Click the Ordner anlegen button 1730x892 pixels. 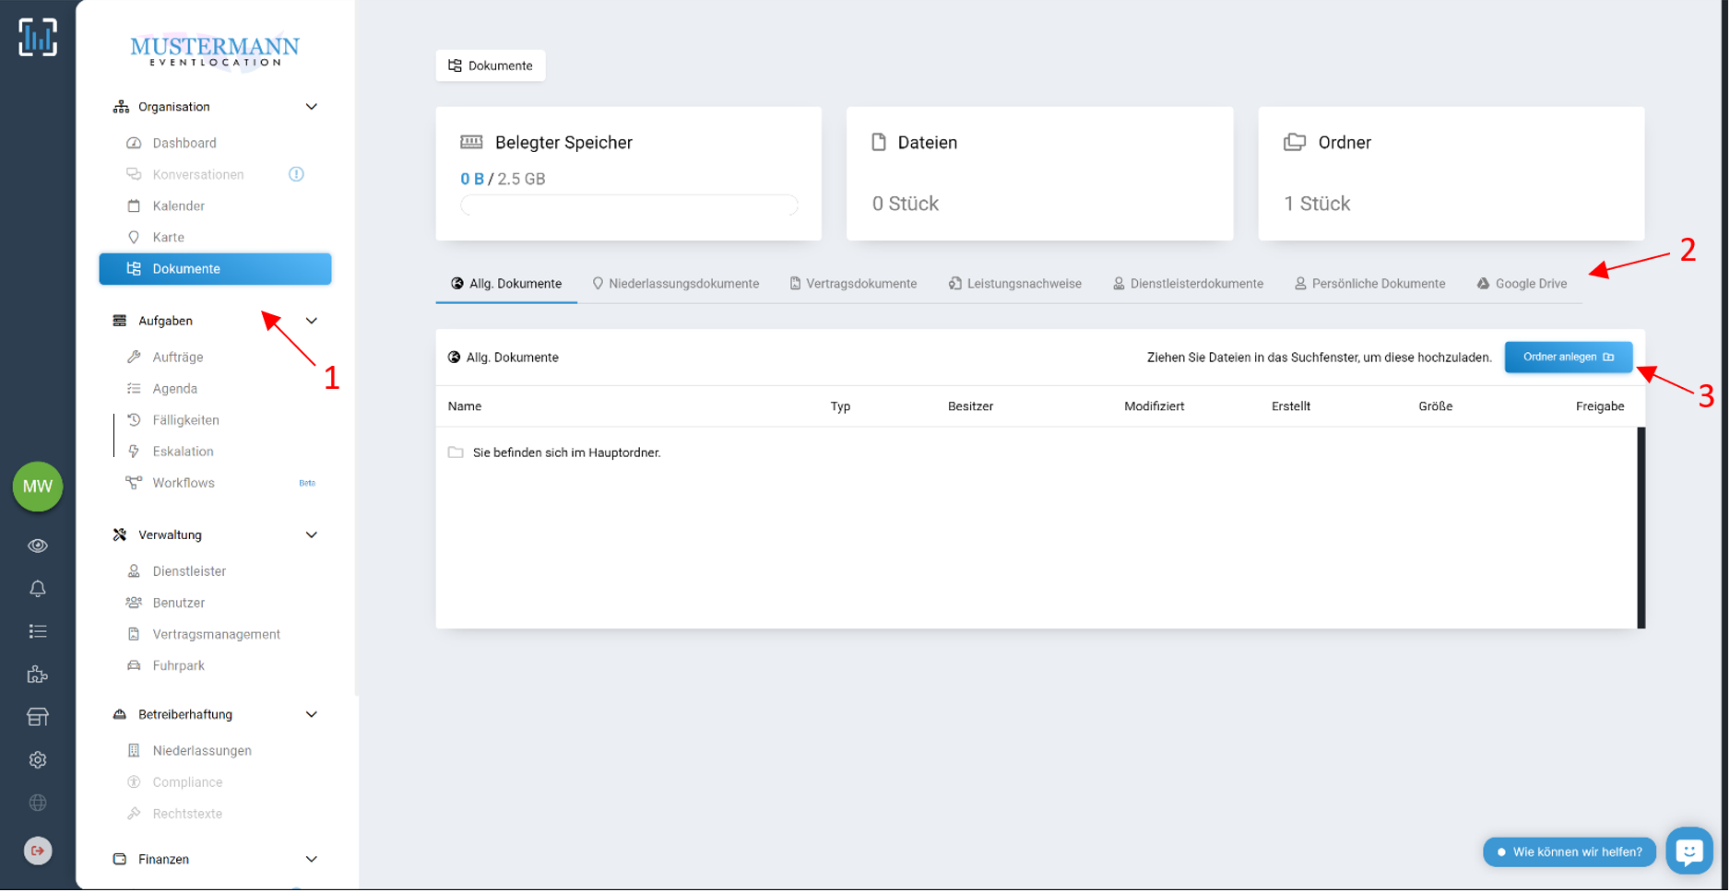[x=1569, y=358]
